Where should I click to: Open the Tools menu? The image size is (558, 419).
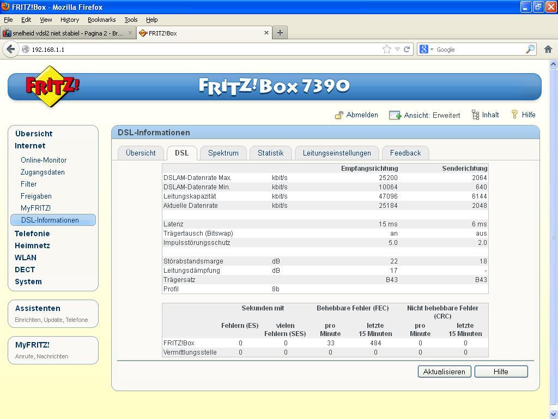[x=131, y=20]
